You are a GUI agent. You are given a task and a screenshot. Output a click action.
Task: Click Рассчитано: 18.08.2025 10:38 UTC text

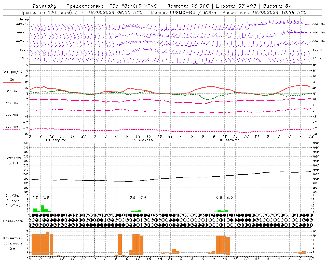click(264, 12)
